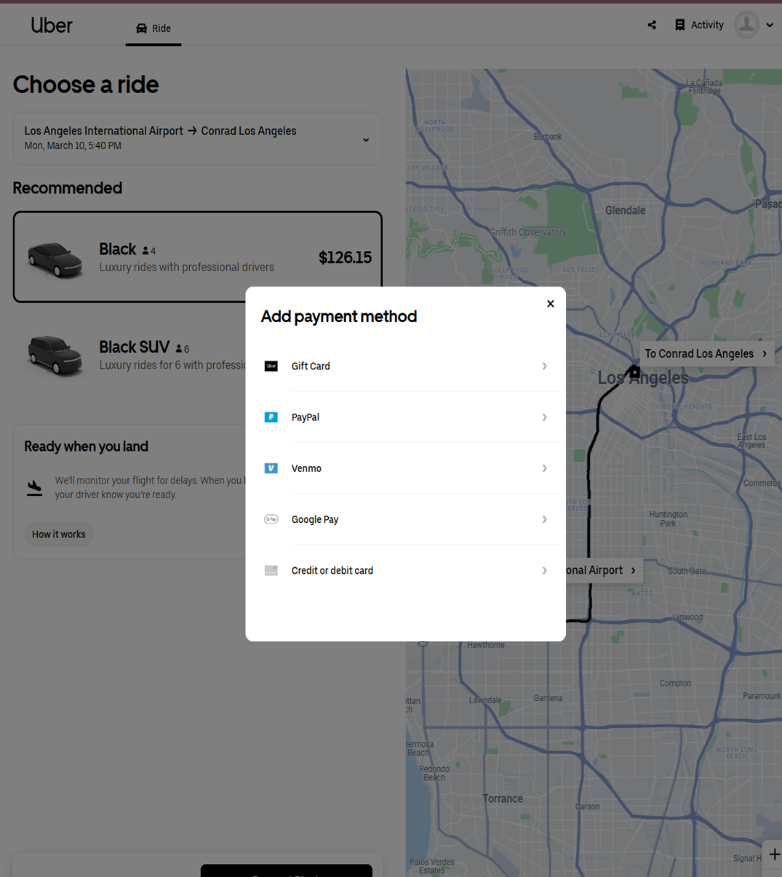Click the PayPal logo icon

click(x=271, y=417)
